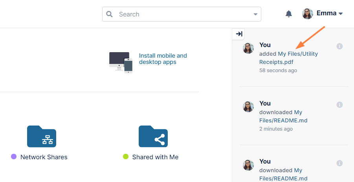
Task: Click info icon on last README.md activity
Action: pos(340,163)
